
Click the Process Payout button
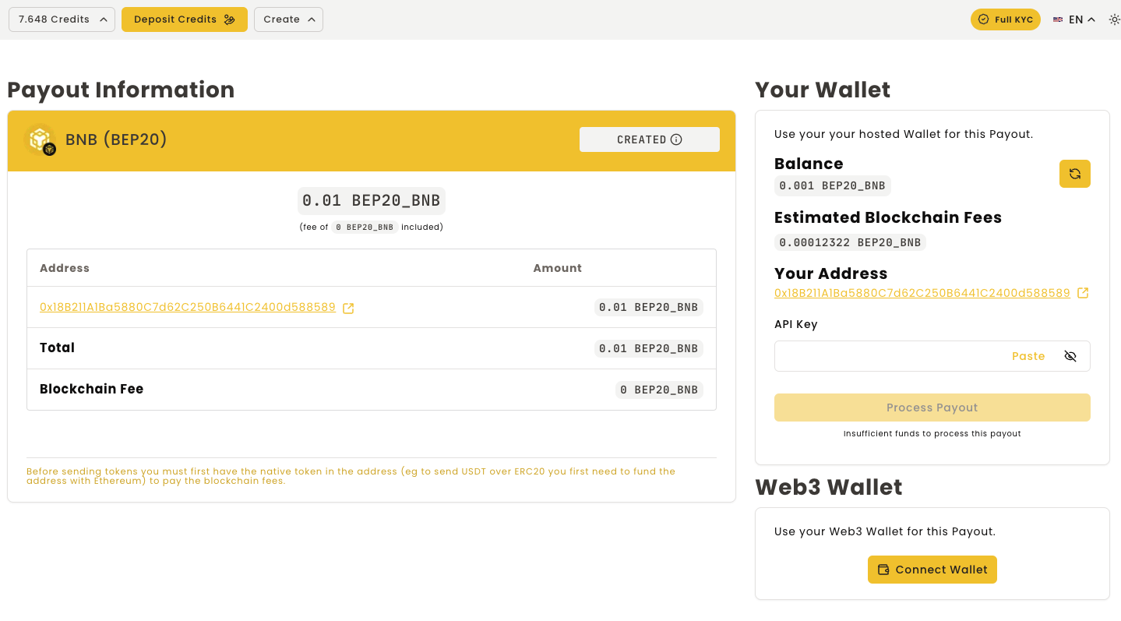(932, 408)
